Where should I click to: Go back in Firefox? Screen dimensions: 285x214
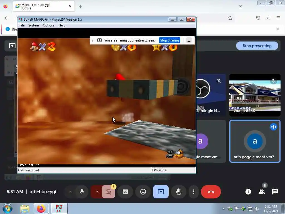point(7,18)
